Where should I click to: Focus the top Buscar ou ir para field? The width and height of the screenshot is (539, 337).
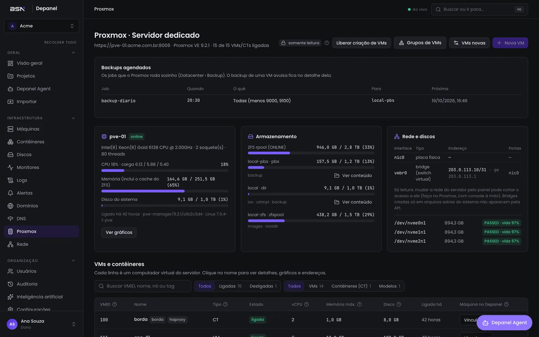point(480,9)
